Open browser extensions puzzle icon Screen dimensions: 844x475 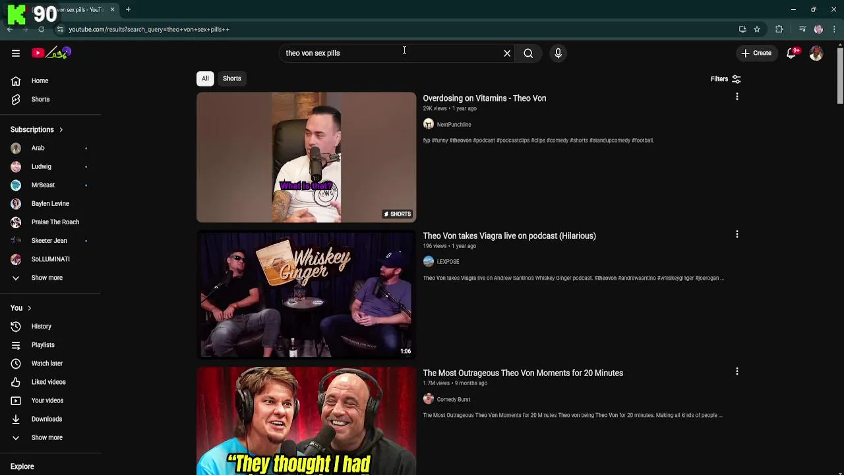779,29
